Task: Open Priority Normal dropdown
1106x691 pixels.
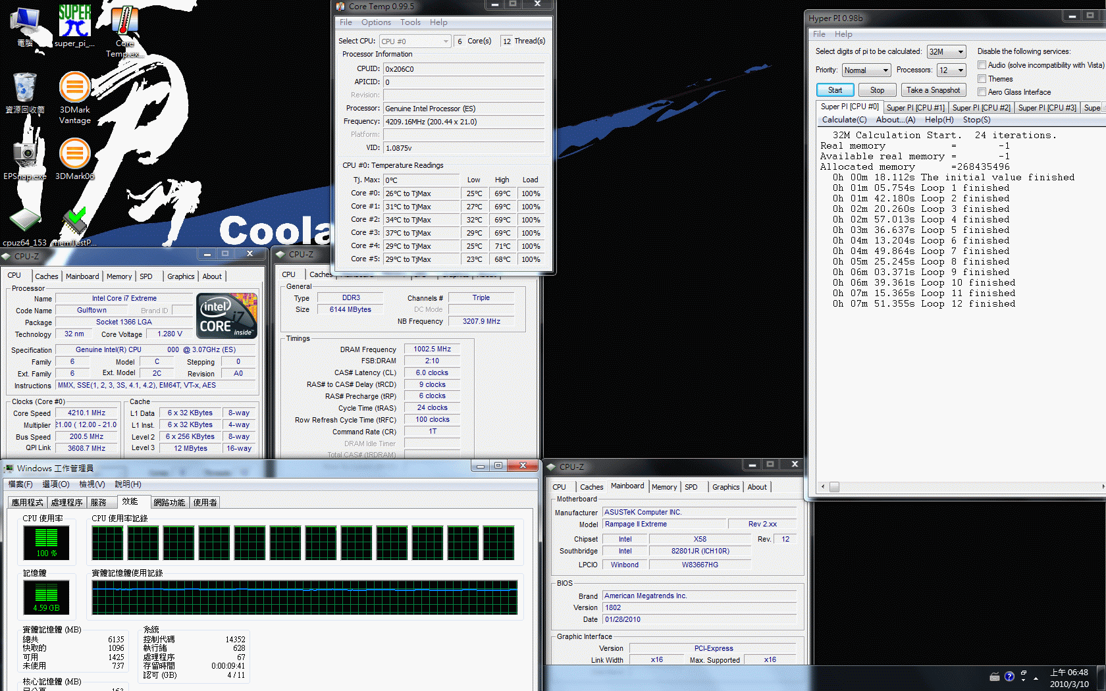Action: click(866, 70)
